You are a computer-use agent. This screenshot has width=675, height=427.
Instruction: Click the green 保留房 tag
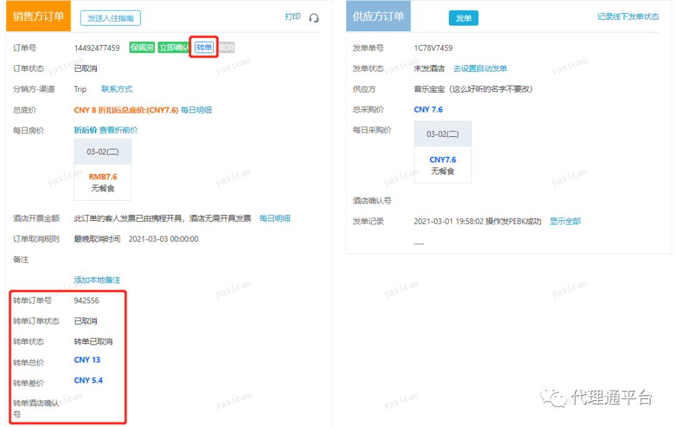(142, 48)
